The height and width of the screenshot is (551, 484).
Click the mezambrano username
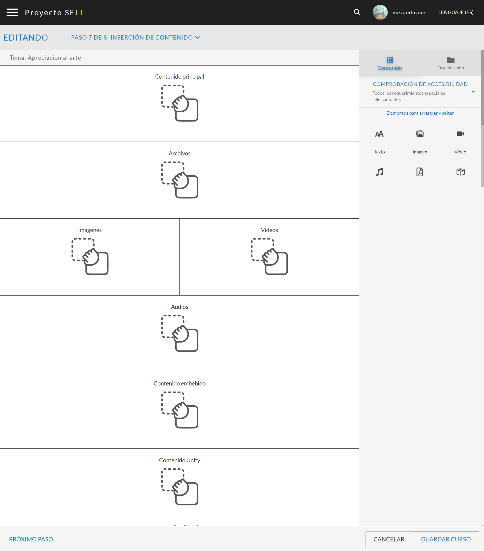pos(409,13)
